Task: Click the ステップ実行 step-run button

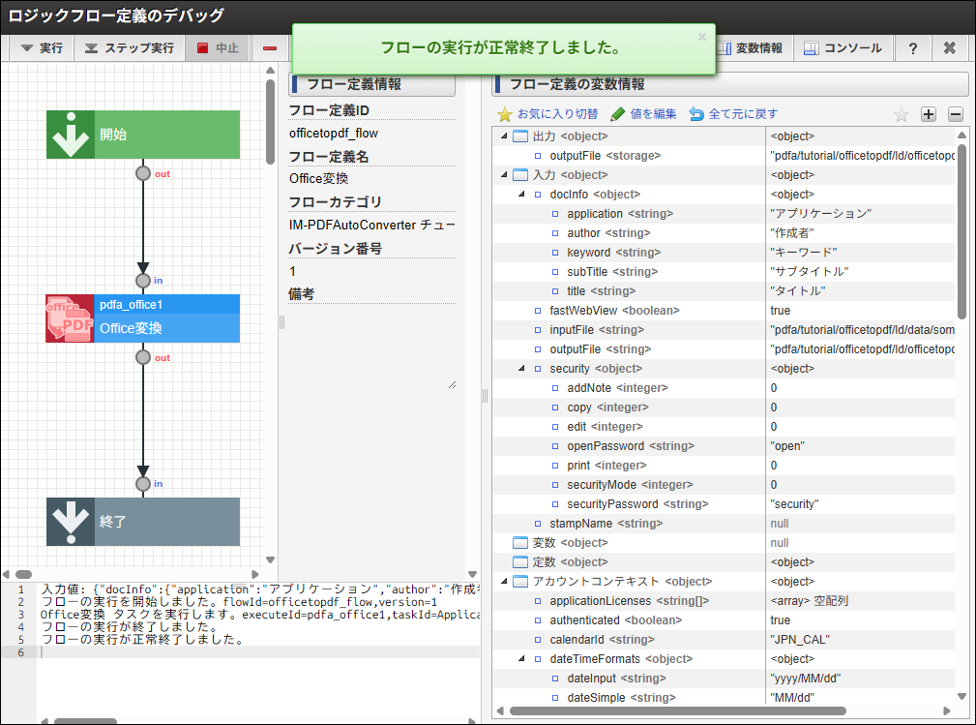Action: coord(129,47)
